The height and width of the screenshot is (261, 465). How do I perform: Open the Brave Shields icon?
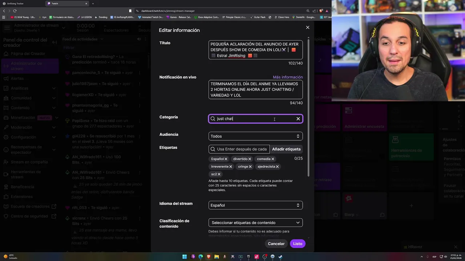(x=320, y=11)
